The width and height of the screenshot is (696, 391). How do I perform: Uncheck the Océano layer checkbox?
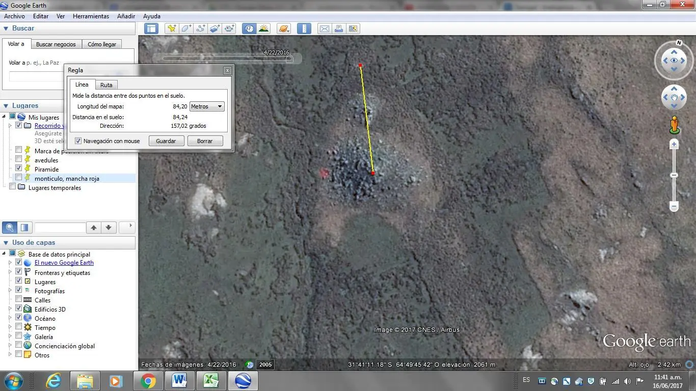tap(19, 318)
